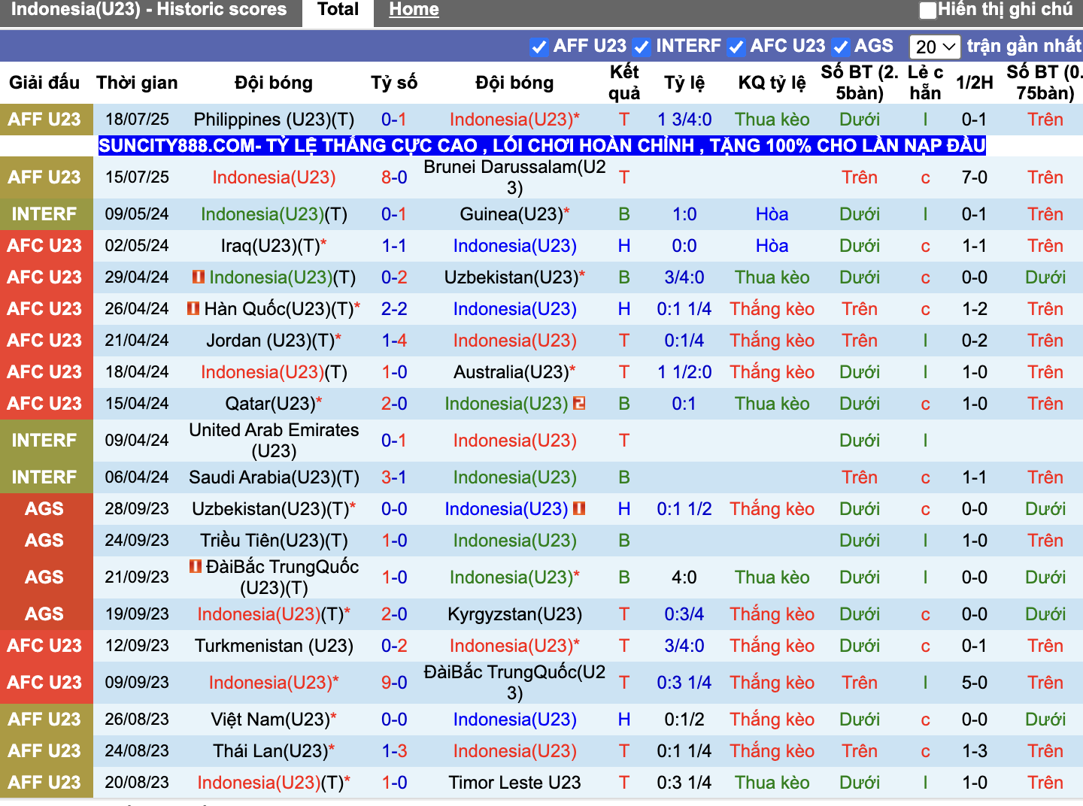Image resolution: width=1083 pixels, height=806 pixels.
Task: Click the 1/2H column header
Action: pyautogui.click(x=975, y=83)
